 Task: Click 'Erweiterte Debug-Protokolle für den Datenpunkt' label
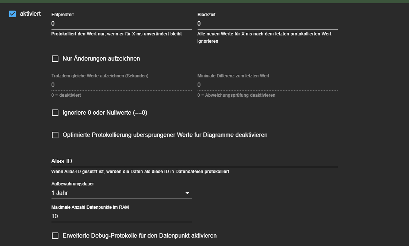[139, 236]
